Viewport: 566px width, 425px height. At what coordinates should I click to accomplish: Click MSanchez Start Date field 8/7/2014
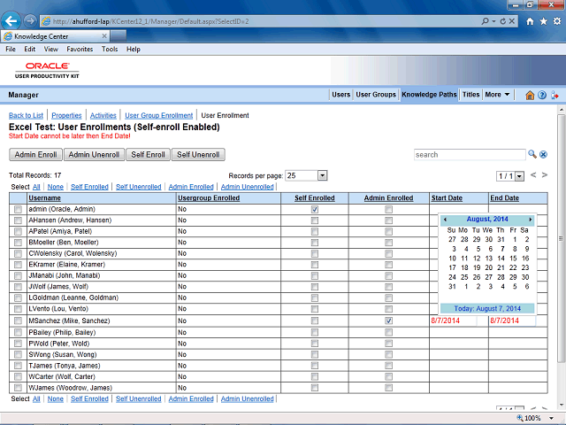(453, 321)
